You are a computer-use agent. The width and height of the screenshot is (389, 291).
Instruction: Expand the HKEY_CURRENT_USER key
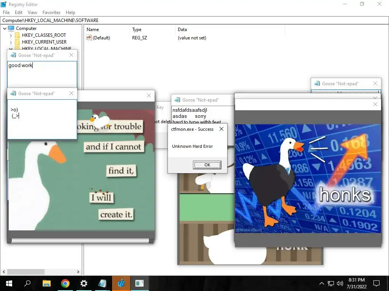tap(11, 42)
